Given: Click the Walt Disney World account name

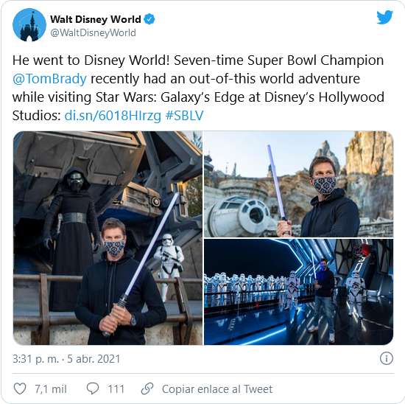Looking at the screenshot, I should click(x=96, y=19).
